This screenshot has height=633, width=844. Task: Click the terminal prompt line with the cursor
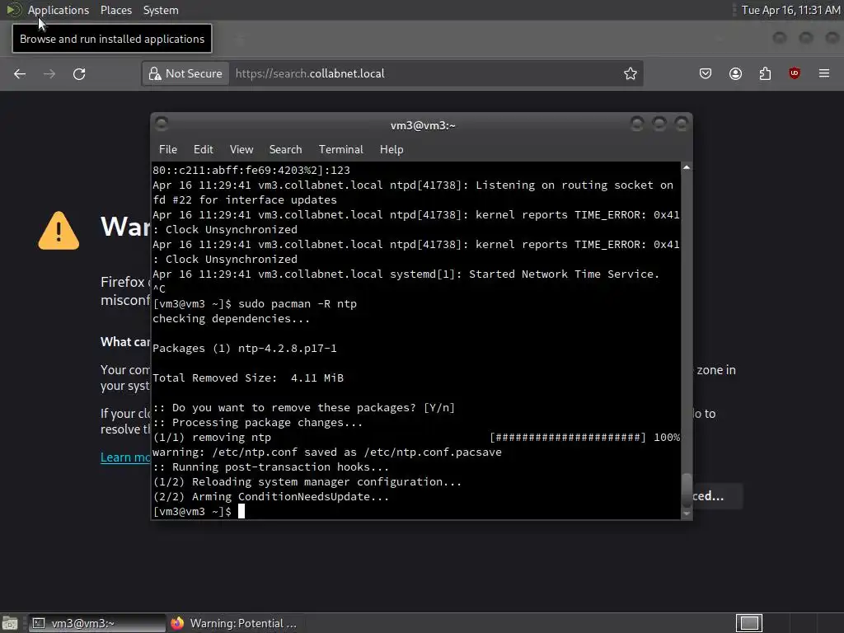coord(199,511)
